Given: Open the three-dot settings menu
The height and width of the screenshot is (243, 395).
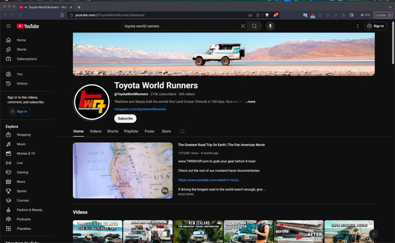Looking at the screenshot, I should [358, 26].
